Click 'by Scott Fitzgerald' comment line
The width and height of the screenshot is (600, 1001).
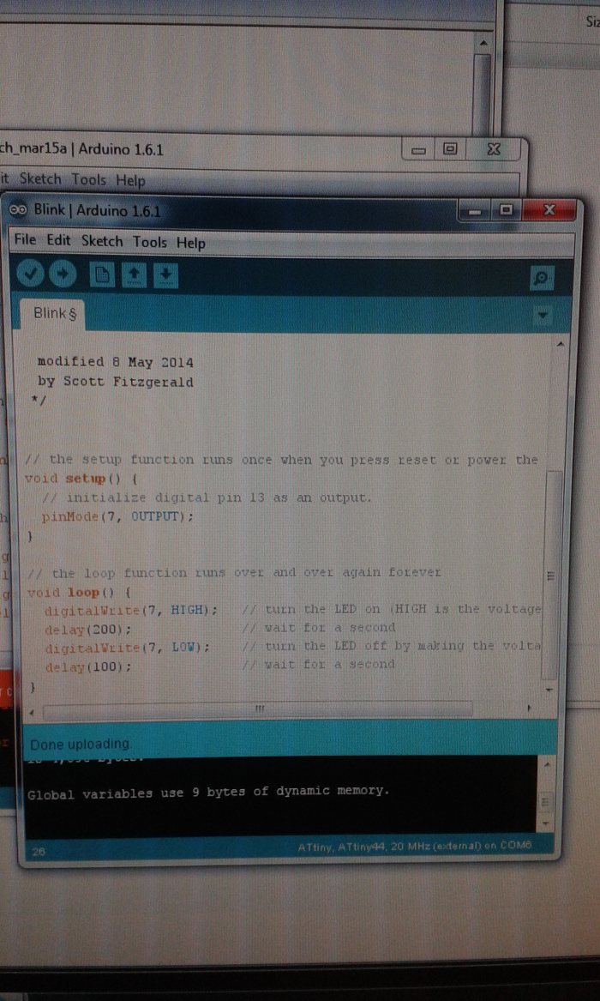point(116,382)
